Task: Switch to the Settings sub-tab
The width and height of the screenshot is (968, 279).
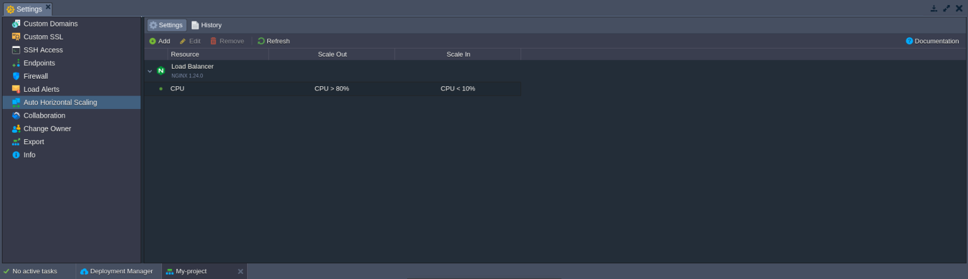Action: point(166,25)
